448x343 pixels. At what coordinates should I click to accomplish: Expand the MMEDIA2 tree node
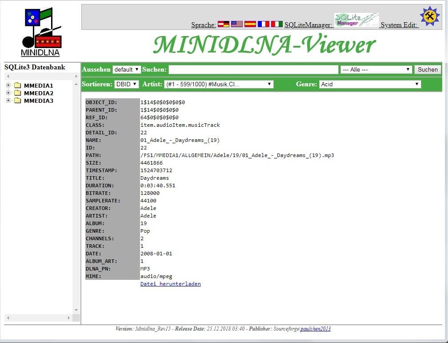click(x=8, y=93)
